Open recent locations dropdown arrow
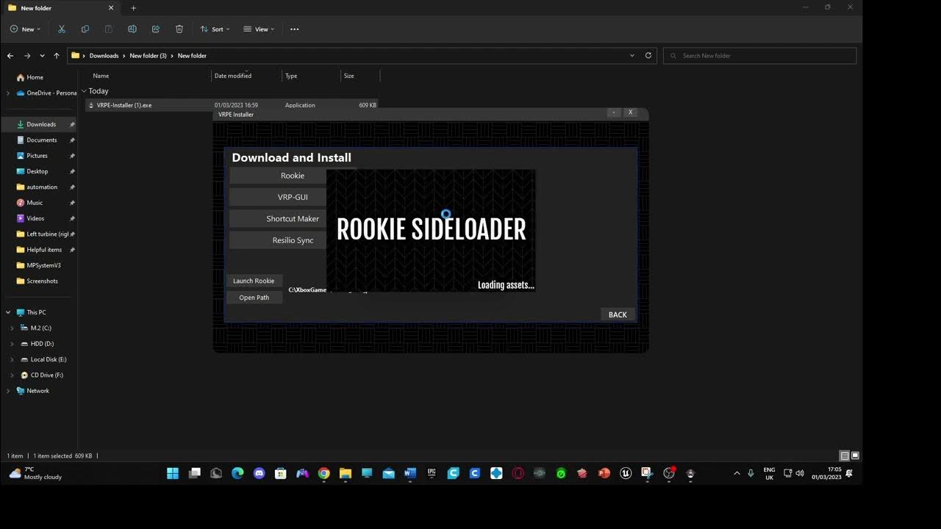 (x=42, y=56)
